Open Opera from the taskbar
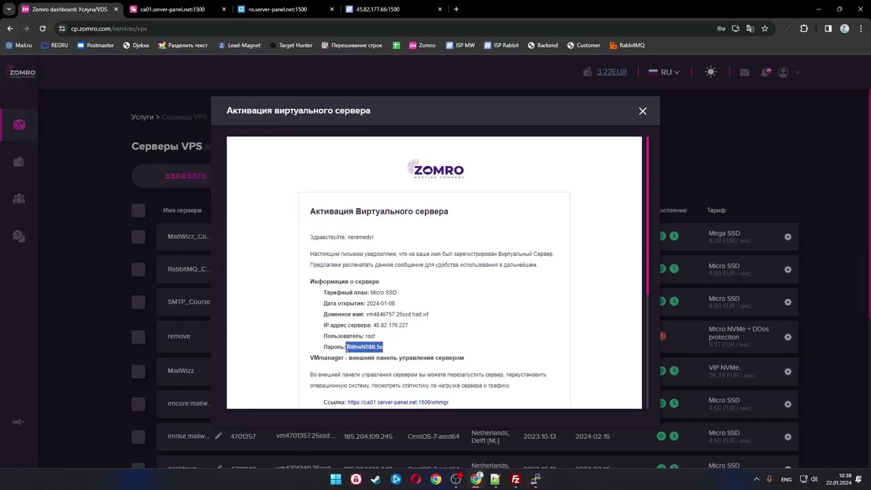Viewport: 871px width, 490px height. (x=416, y=479)
